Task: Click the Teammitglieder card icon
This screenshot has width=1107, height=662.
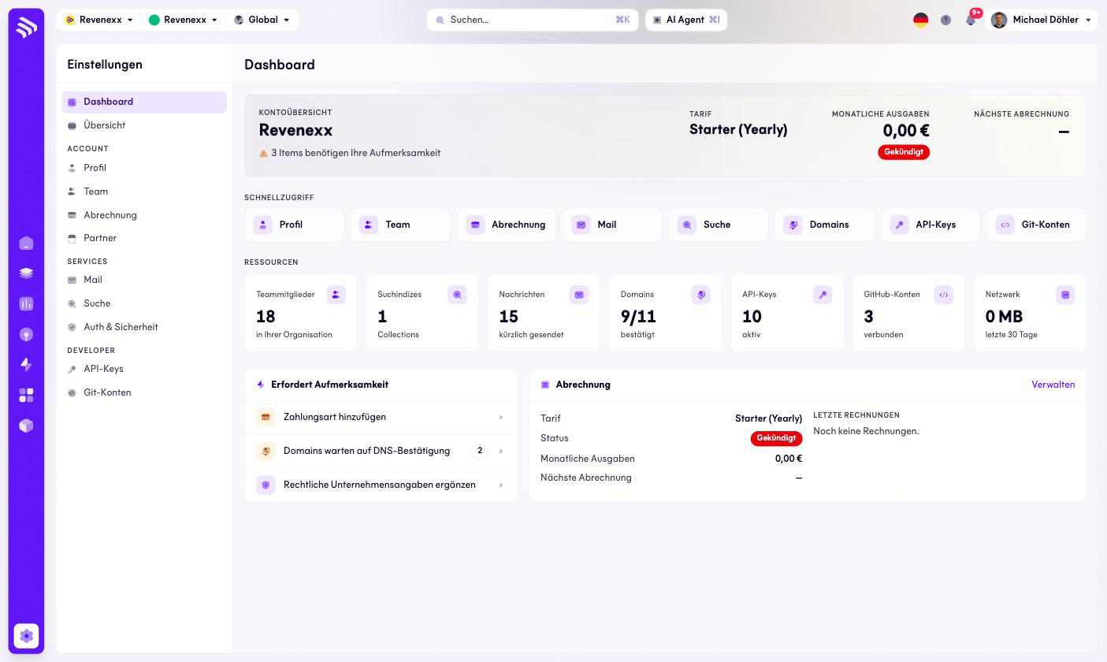Action: coord(336,295)
